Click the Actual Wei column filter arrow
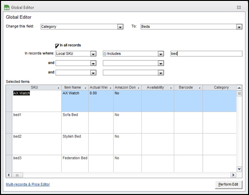Image resolution: width=249 pixels, height=195 pixels. (x=111, y=88)
